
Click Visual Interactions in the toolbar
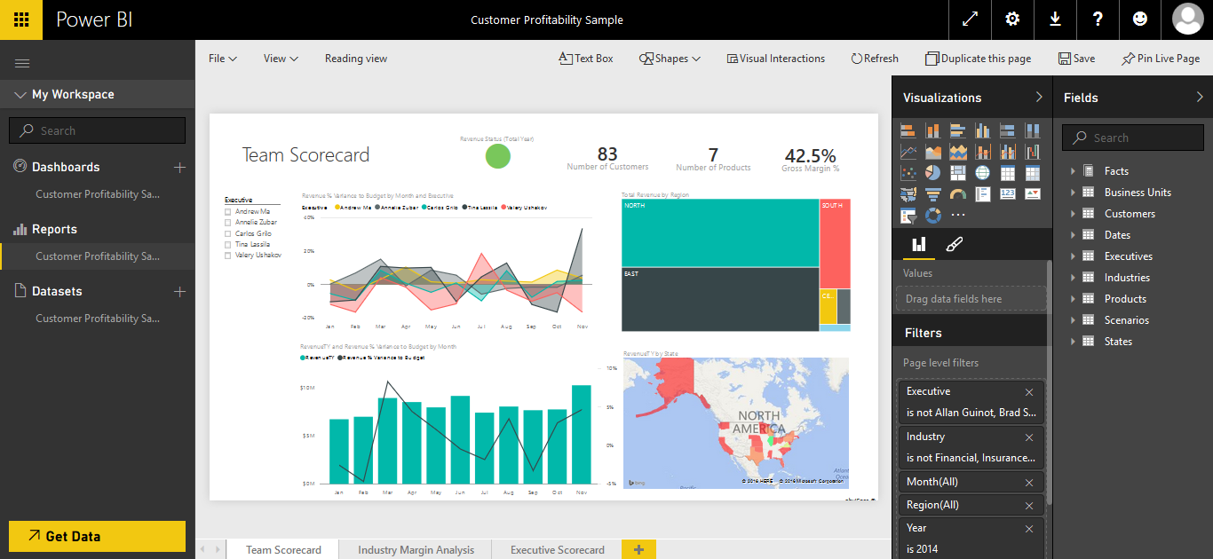tap(776, 59)
